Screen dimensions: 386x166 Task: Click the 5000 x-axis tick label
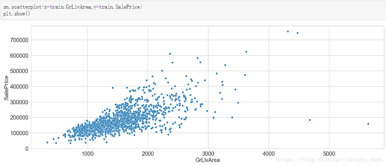pyautogui.click(x=329, y=154)
